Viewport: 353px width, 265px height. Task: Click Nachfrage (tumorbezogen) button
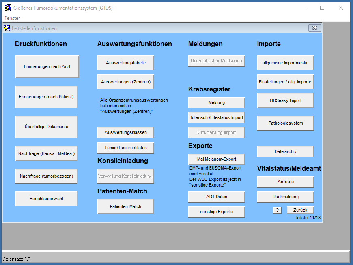[46, 176]
